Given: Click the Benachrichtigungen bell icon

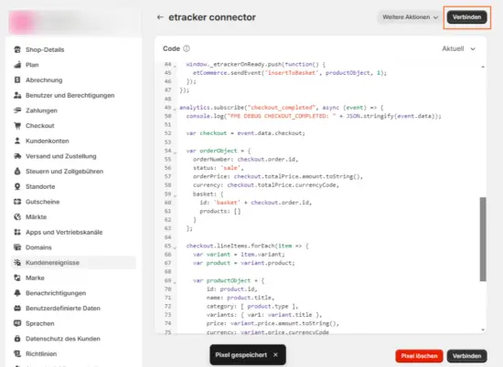Looking at the screenshot, I should 17,293.
